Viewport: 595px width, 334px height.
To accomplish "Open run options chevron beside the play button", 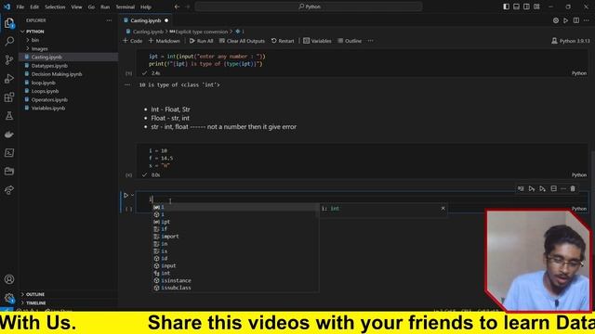I will tap(132, 196).
